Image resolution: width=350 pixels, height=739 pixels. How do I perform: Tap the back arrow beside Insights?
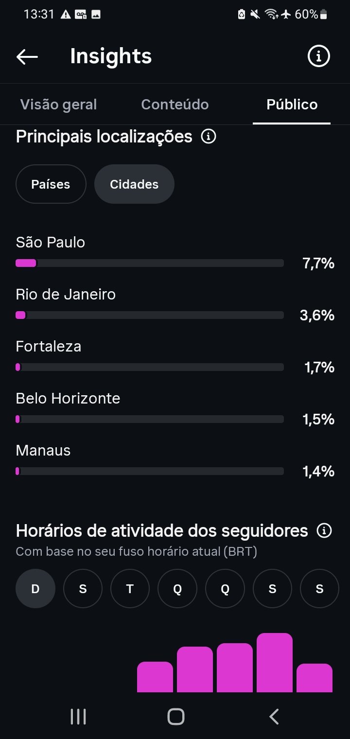(27, 57)
